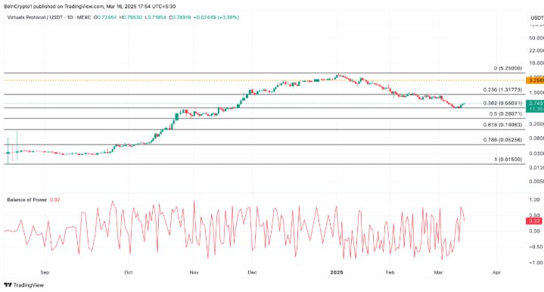Select the Balance of Power indicator label

point(27,200)
